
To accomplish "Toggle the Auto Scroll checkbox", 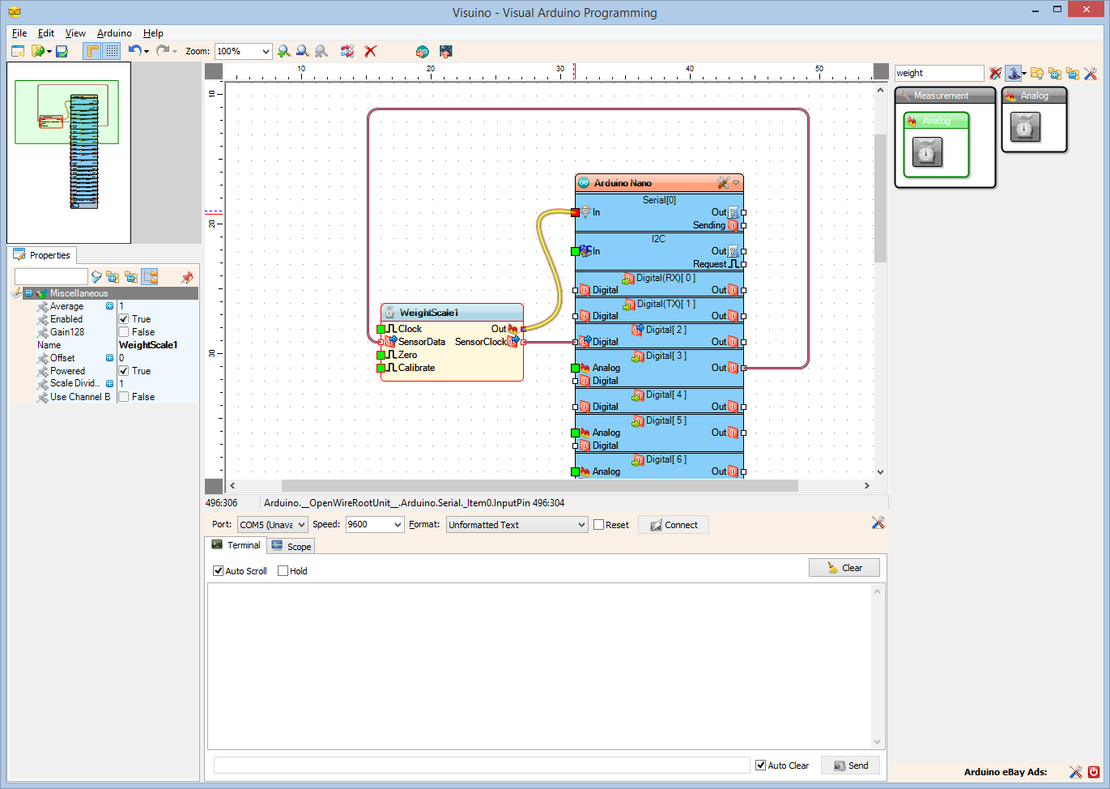I will coord(218,571).
